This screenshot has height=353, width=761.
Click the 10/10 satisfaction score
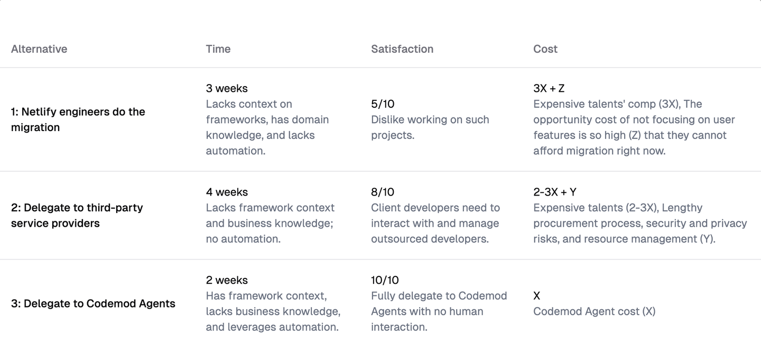(x=385, y=280)
